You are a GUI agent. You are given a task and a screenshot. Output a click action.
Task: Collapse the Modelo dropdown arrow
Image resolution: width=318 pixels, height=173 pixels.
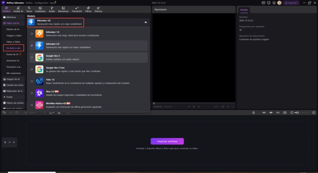point(145,23)
